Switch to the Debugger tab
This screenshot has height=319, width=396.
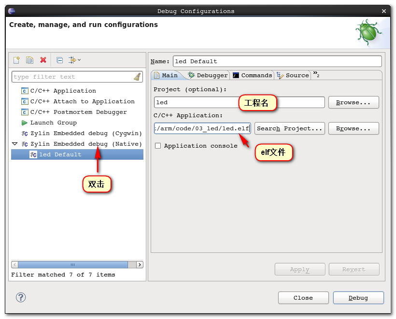[208, 75]
